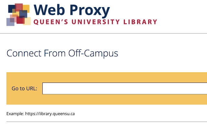Viewport: 207px width, 129px height.
Task: Click the red "LIBRARY" word
Action: pyautogui.click(x=141, y=22)
